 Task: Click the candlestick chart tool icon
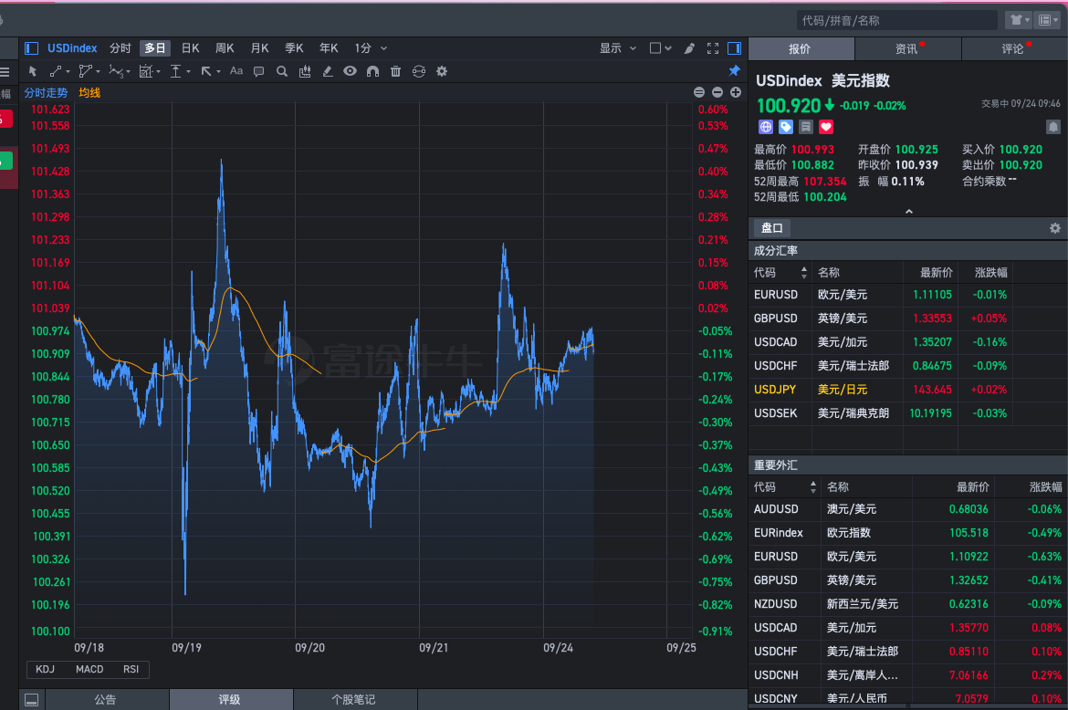tap(305, 71)
